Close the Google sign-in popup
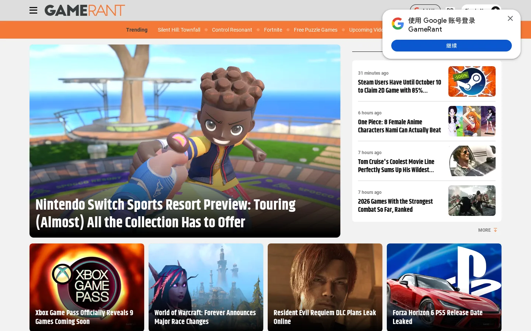This screenshot has width=531, height=331. point(510,18)
